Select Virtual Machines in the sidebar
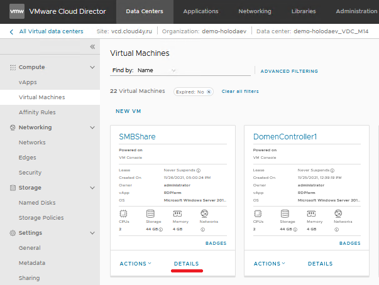The height and width of the screenshot is (285, 379). [42, 97]
